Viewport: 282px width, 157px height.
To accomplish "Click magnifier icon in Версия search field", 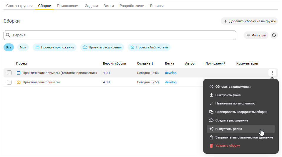I will [8, 35].
